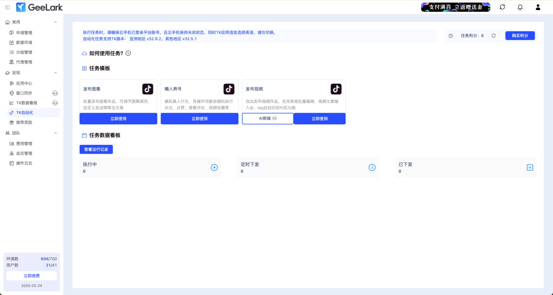Go to TK数据看板 menu item
This screenshot has width=553, height=295.
pos(27,103)
